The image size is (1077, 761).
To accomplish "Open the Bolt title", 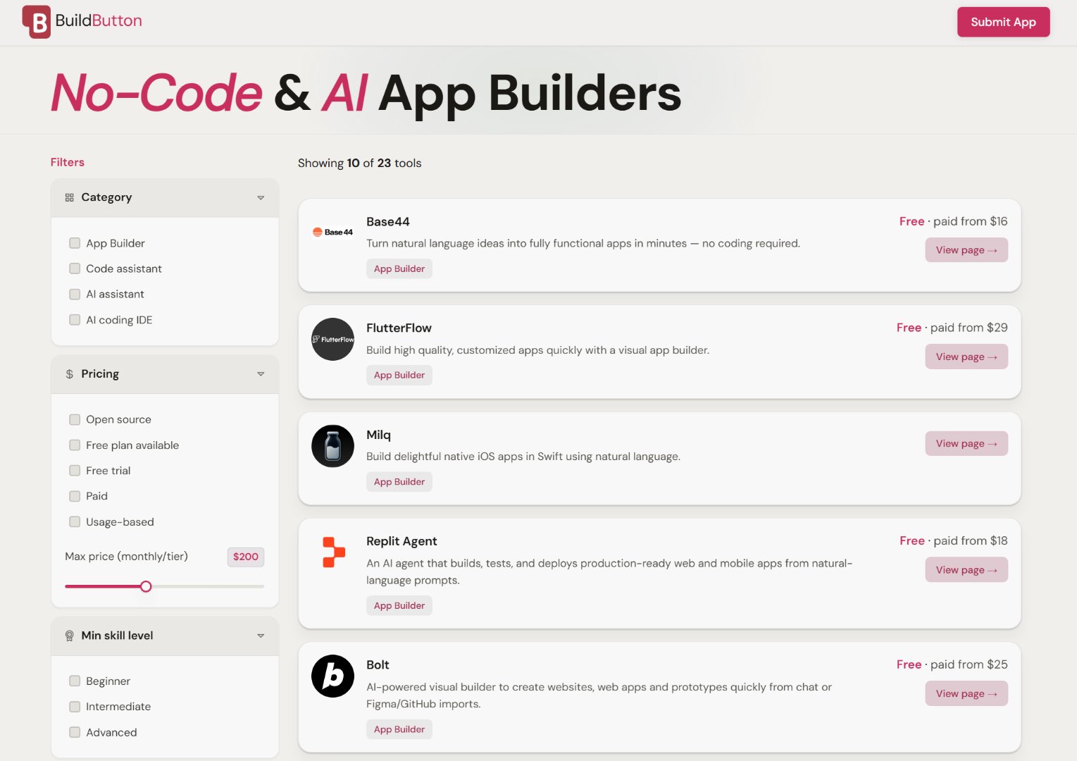I will pos(378,665).
